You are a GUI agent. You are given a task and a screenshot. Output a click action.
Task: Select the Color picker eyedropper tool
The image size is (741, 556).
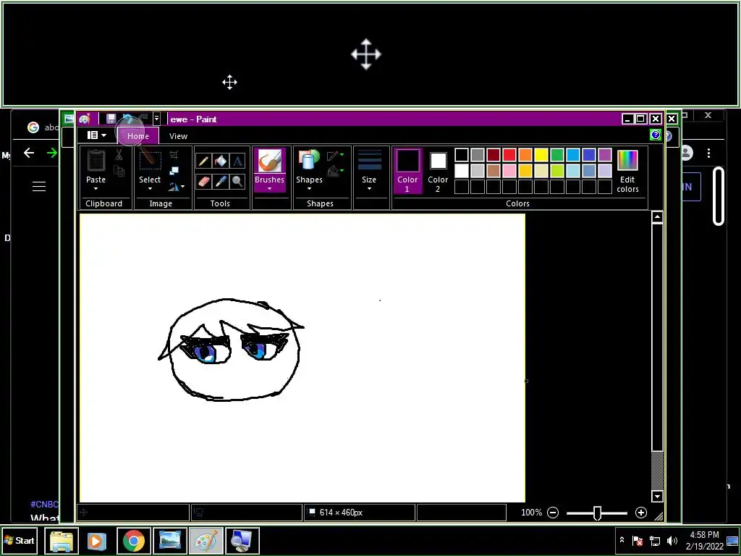coord(220,181)
